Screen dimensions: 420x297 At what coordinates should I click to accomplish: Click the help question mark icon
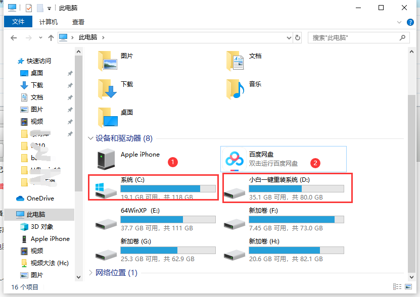coord(411,22)
